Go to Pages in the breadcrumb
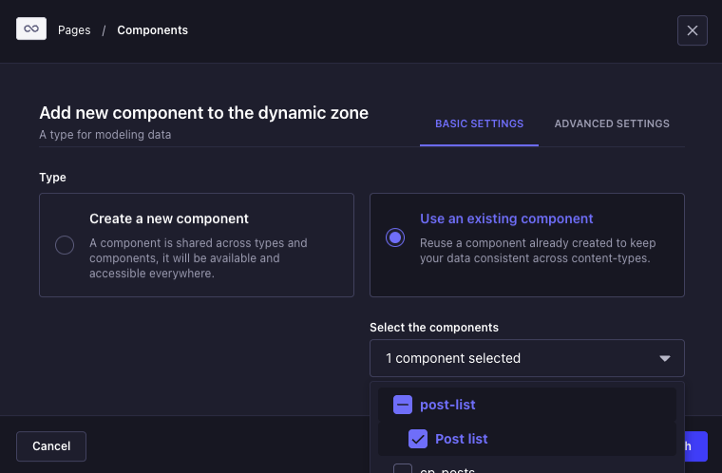This screenshot has height=473, width=722. click(74, 30)
